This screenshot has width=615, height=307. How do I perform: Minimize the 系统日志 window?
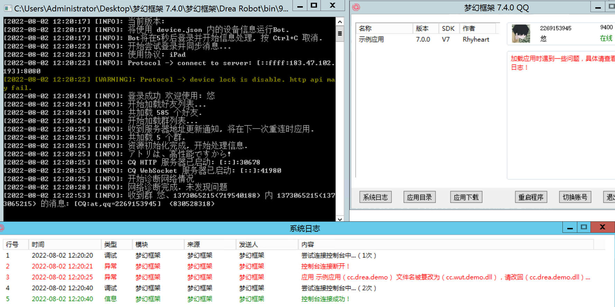(x=570, y=227)
